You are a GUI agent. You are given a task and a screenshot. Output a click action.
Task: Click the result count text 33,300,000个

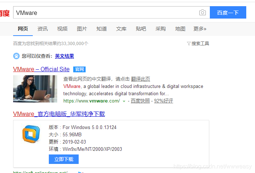click(75, 44)
